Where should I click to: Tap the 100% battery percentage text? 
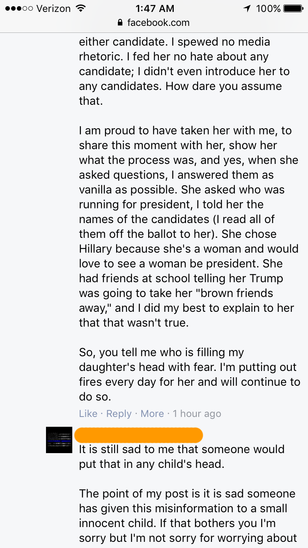pos(268,8)
